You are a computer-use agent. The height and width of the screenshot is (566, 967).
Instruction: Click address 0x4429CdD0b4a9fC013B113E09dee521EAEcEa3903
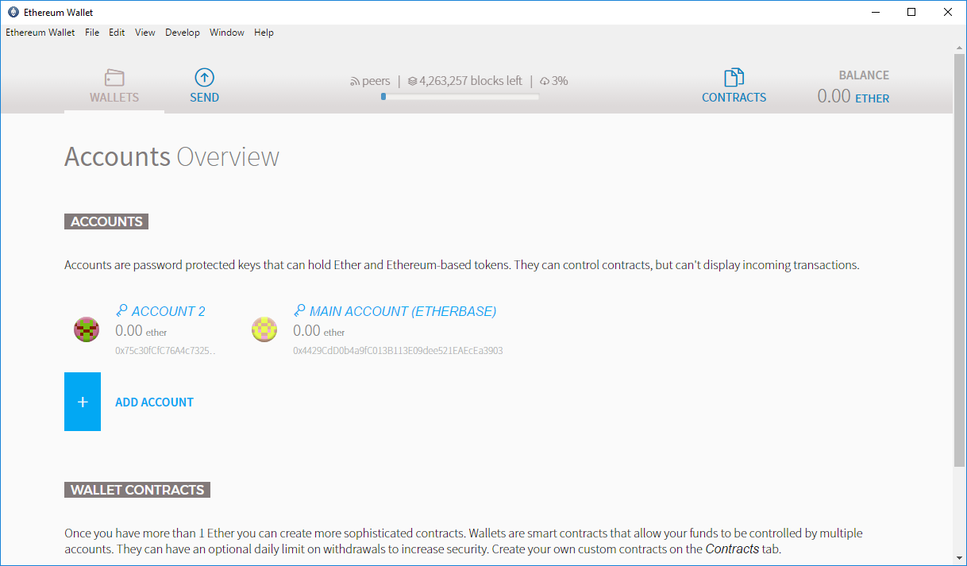(398, 350)
